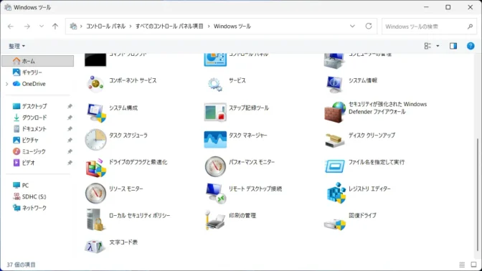Unpin ダウンロード using its pin icon
Screen dimensions: 482x271
(70, 118)
